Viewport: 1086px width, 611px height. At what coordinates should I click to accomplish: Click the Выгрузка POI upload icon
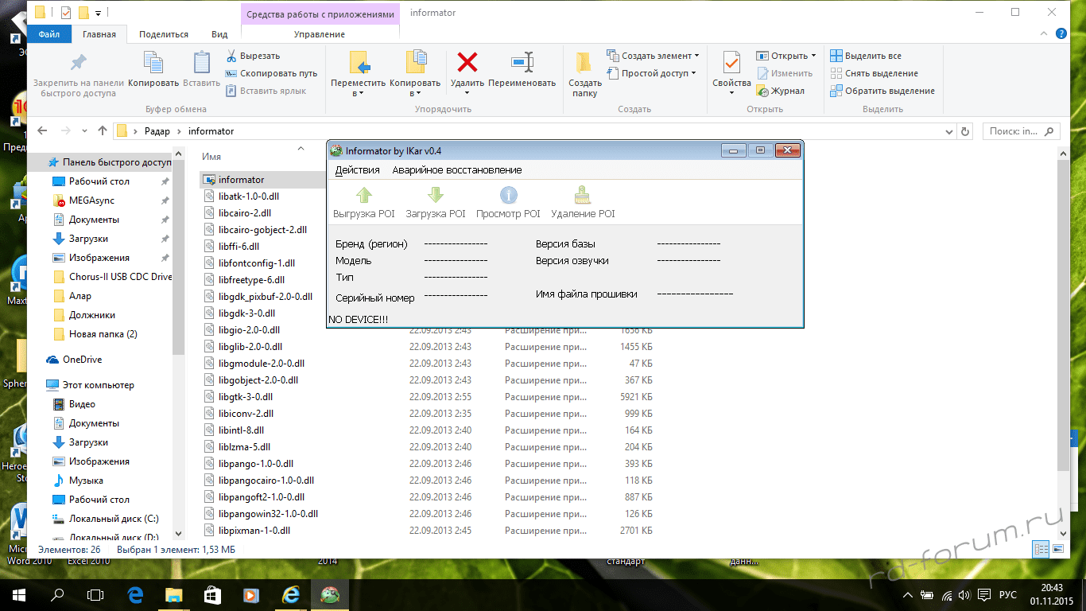(x=364, y=196)
